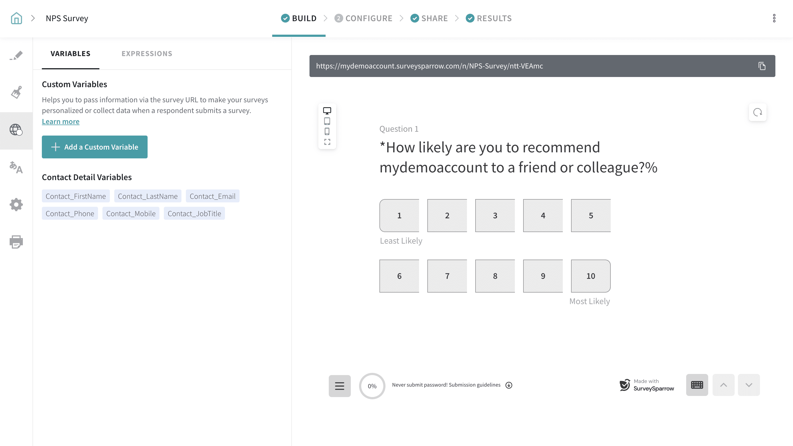
Task: Open the Learn more link
Action: tap(61, 122)
